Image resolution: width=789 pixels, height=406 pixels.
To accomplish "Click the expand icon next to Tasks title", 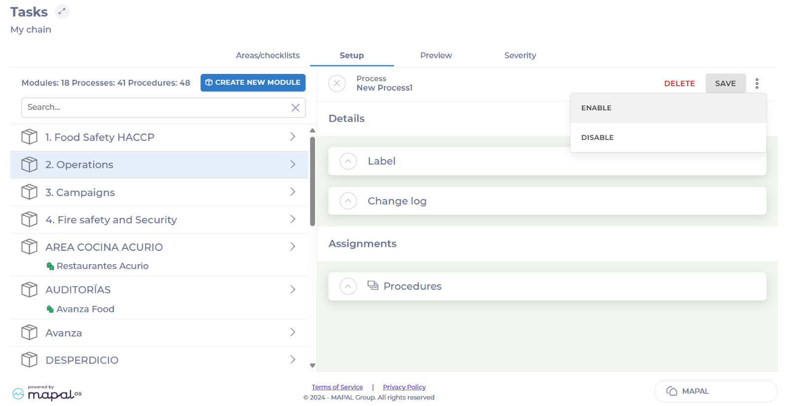I will pyautogui.click(x=62, y=11).
